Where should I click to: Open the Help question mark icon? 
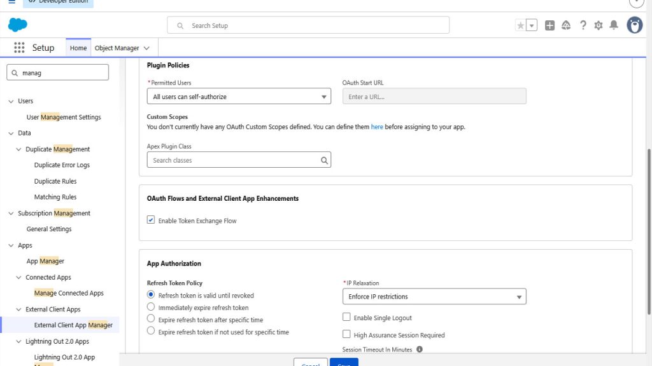click(x=583, y=25)
